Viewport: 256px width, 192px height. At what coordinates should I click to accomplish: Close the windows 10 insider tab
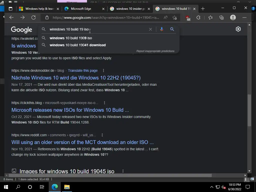click(x=149, y=9)
